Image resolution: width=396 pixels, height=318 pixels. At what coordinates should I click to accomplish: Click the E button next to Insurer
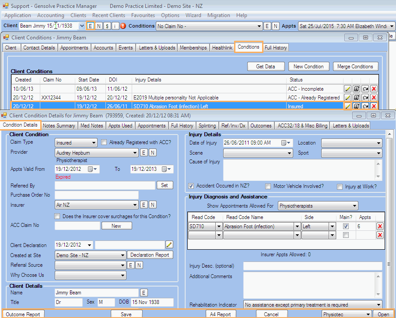[x=144, y=205]
